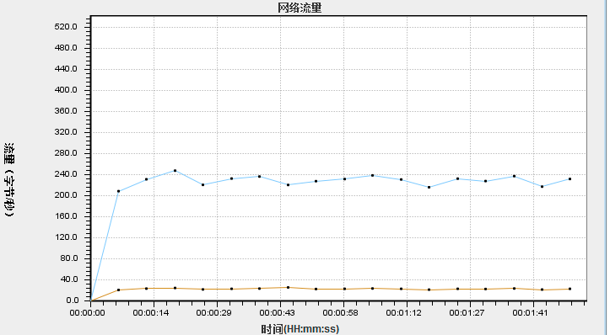Click the 240.0 y-axis tick label
The width and height of the screenshot is (610, 335).
[66, 174]
